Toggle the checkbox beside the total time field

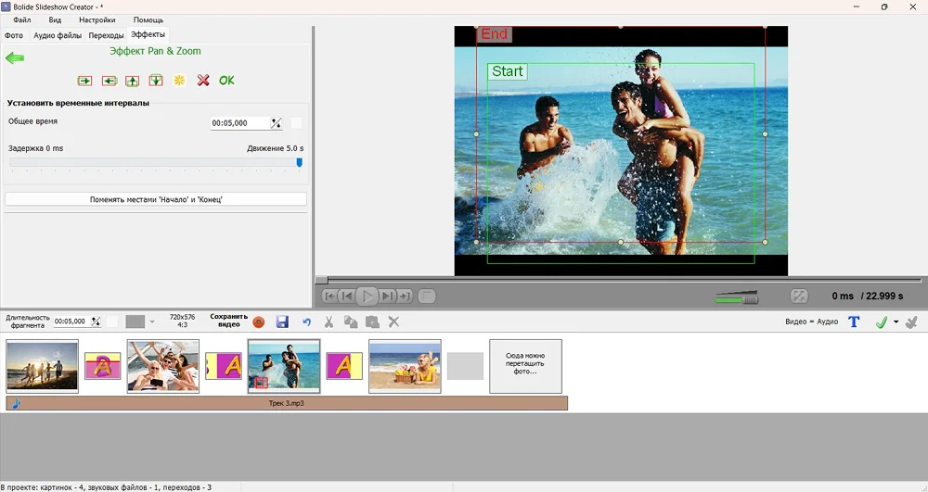296,122
